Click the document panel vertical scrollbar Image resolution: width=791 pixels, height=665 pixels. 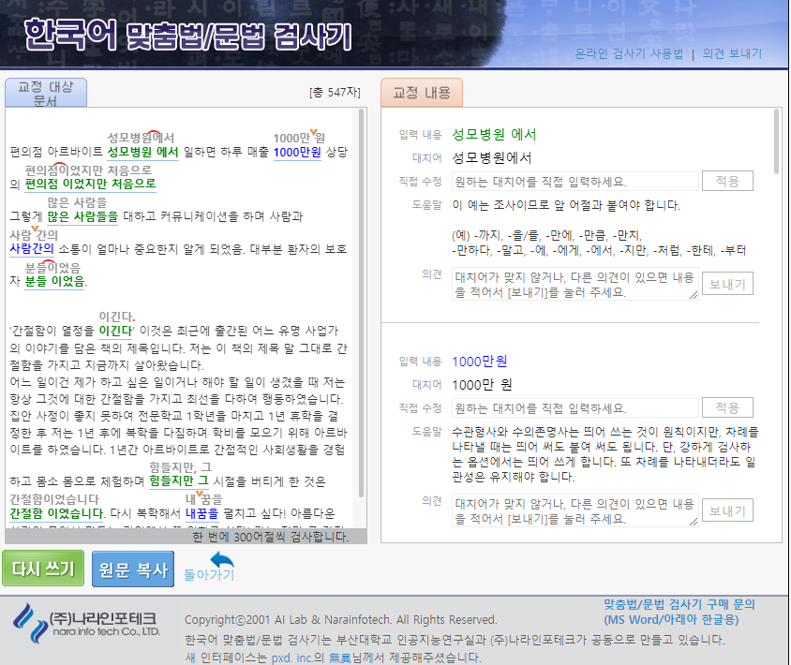coord(361,303)
